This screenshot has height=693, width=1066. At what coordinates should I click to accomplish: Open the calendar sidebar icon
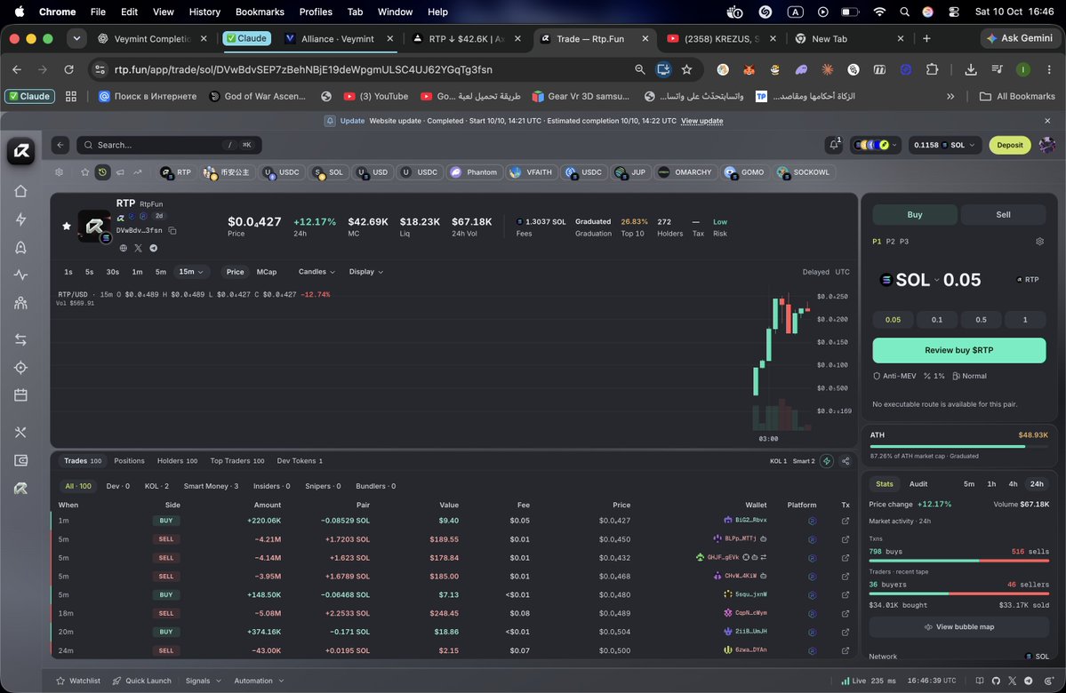click(21, 394)
